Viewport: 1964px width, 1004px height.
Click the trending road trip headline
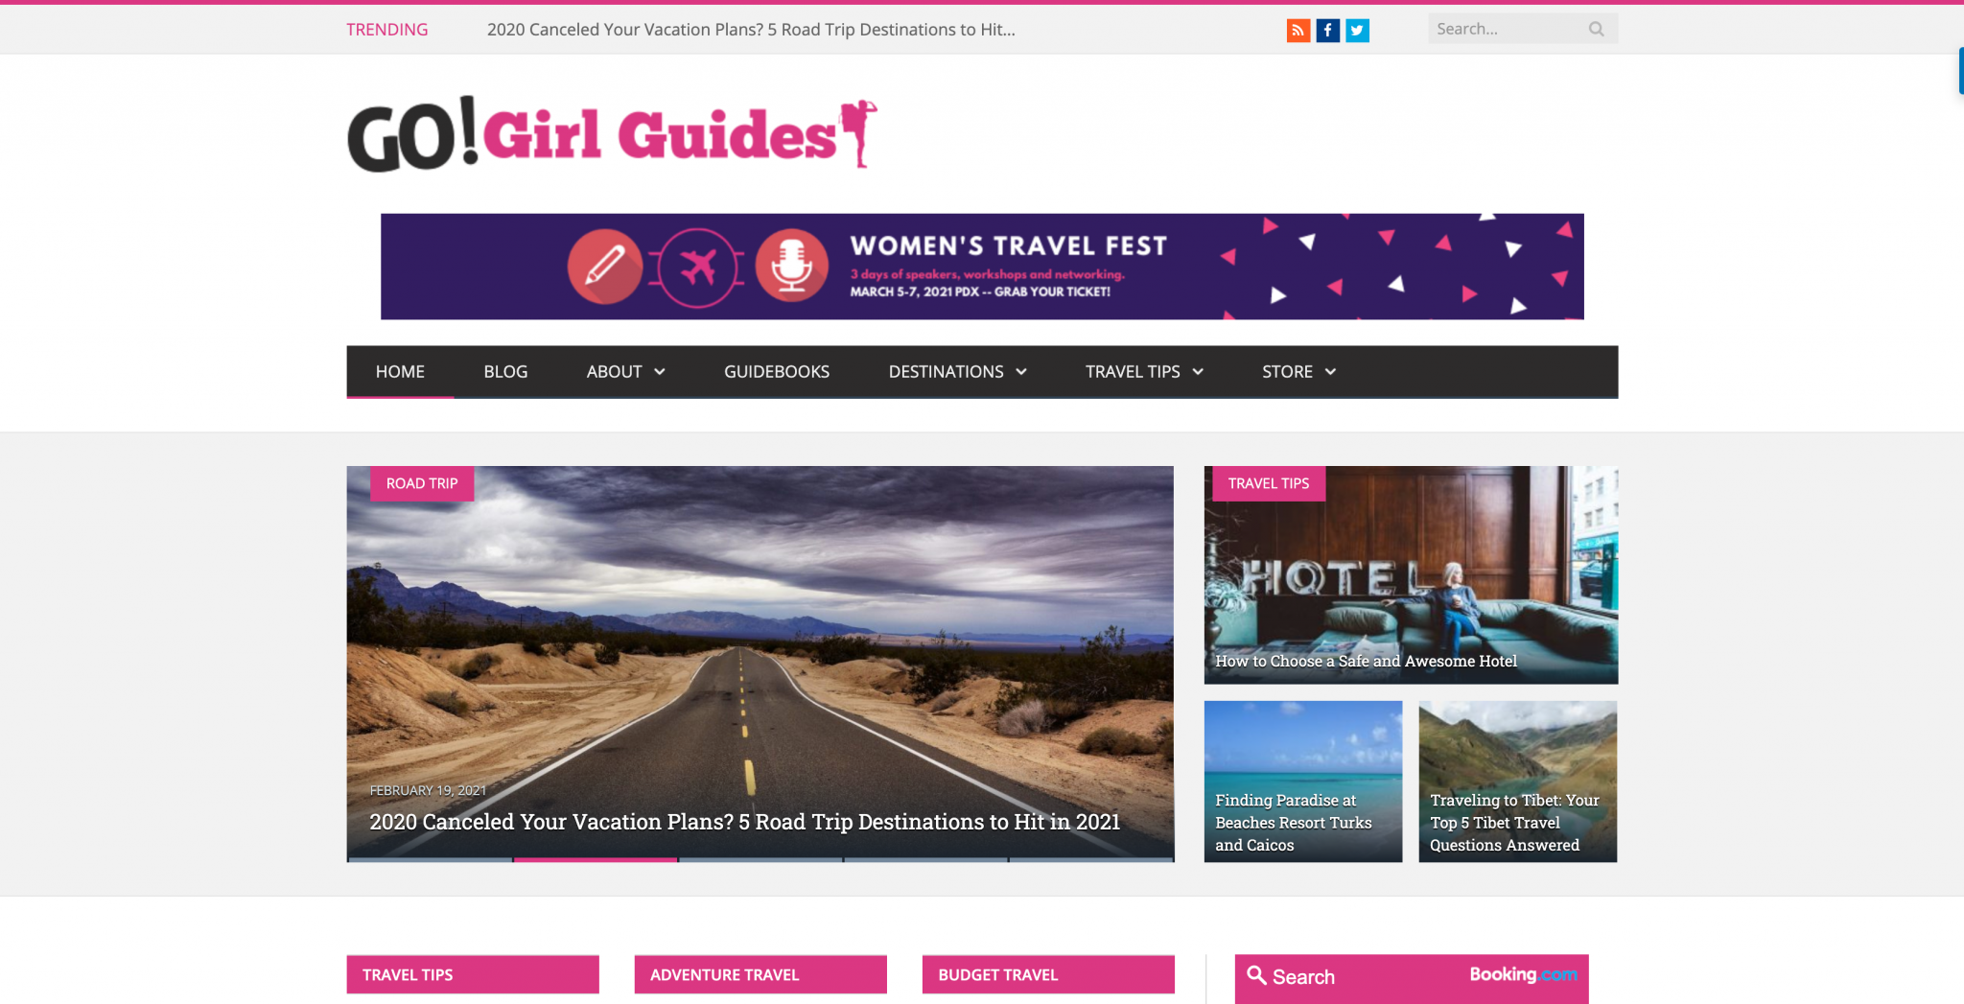coord(751,30)
